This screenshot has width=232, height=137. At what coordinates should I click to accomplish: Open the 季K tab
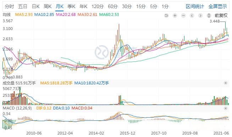[x=71, y=6]
